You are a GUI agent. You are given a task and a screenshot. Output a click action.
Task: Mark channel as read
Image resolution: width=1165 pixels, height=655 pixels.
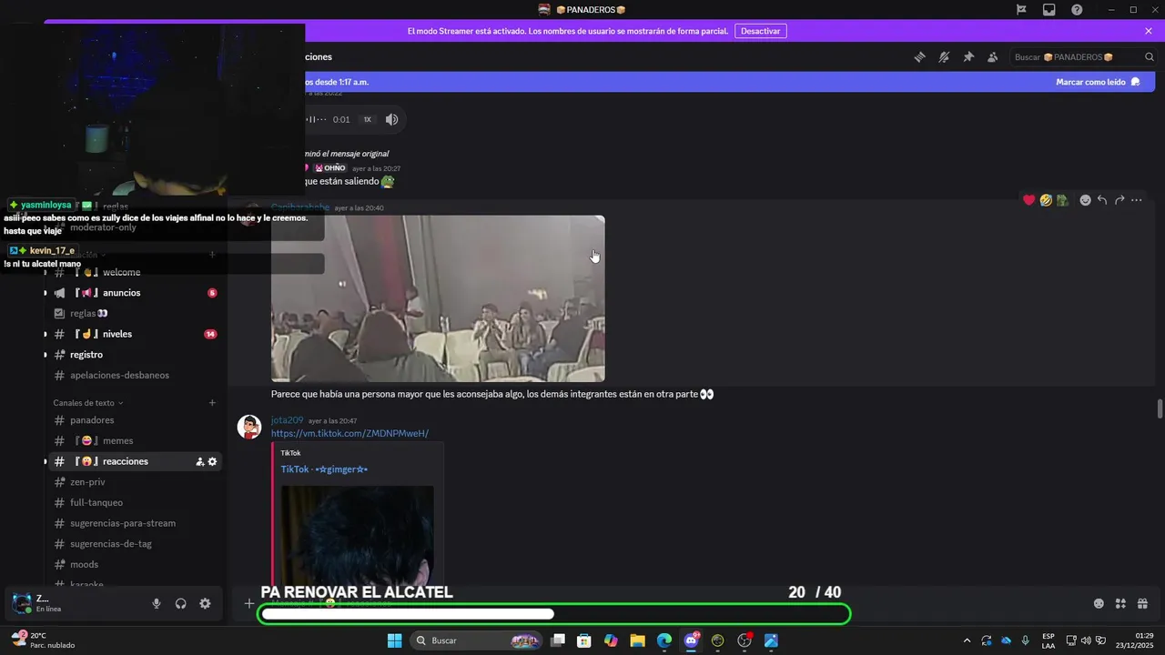(1098, 82)
